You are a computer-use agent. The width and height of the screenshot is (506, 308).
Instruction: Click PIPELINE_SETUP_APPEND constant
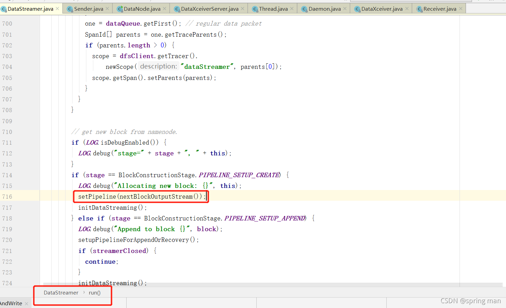click(265, 218)
